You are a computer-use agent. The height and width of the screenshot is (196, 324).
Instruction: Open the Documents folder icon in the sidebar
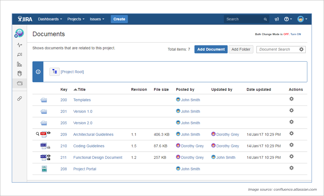pos(20,83)
